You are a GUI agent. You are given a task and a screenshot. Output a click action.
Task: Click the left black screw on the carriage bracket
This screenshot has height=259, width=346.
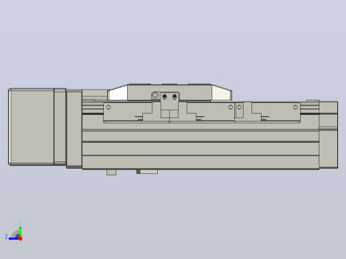[164, 97]
